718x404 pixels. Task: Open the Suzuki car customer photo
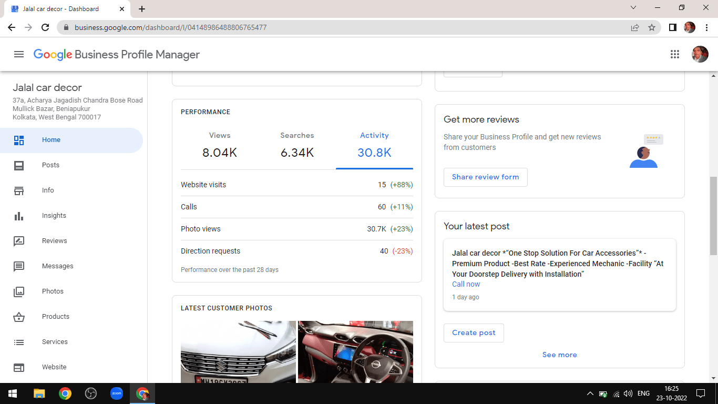pos(238,351)
